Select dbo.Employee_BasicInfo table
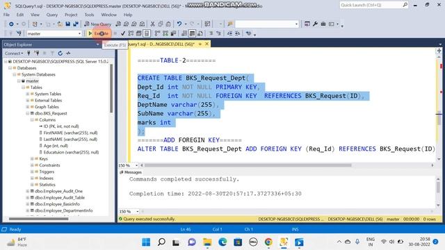Screen dimensions: 445x250 [57, 204]
